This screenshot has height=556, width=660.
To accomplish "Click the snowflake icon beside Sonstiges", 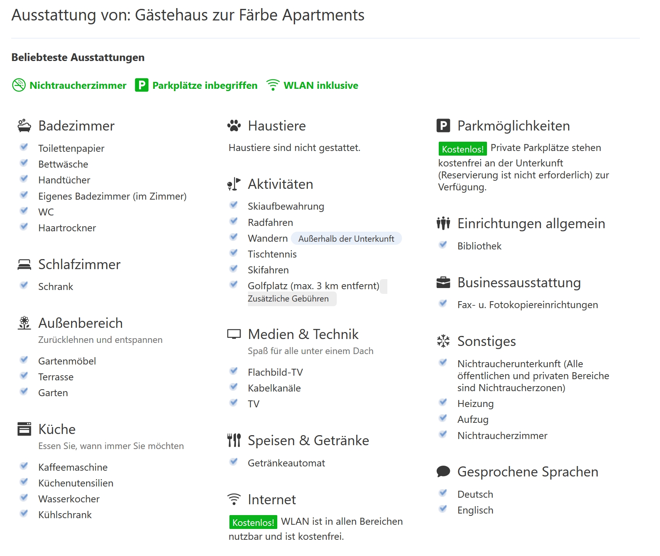I will 443,341.
